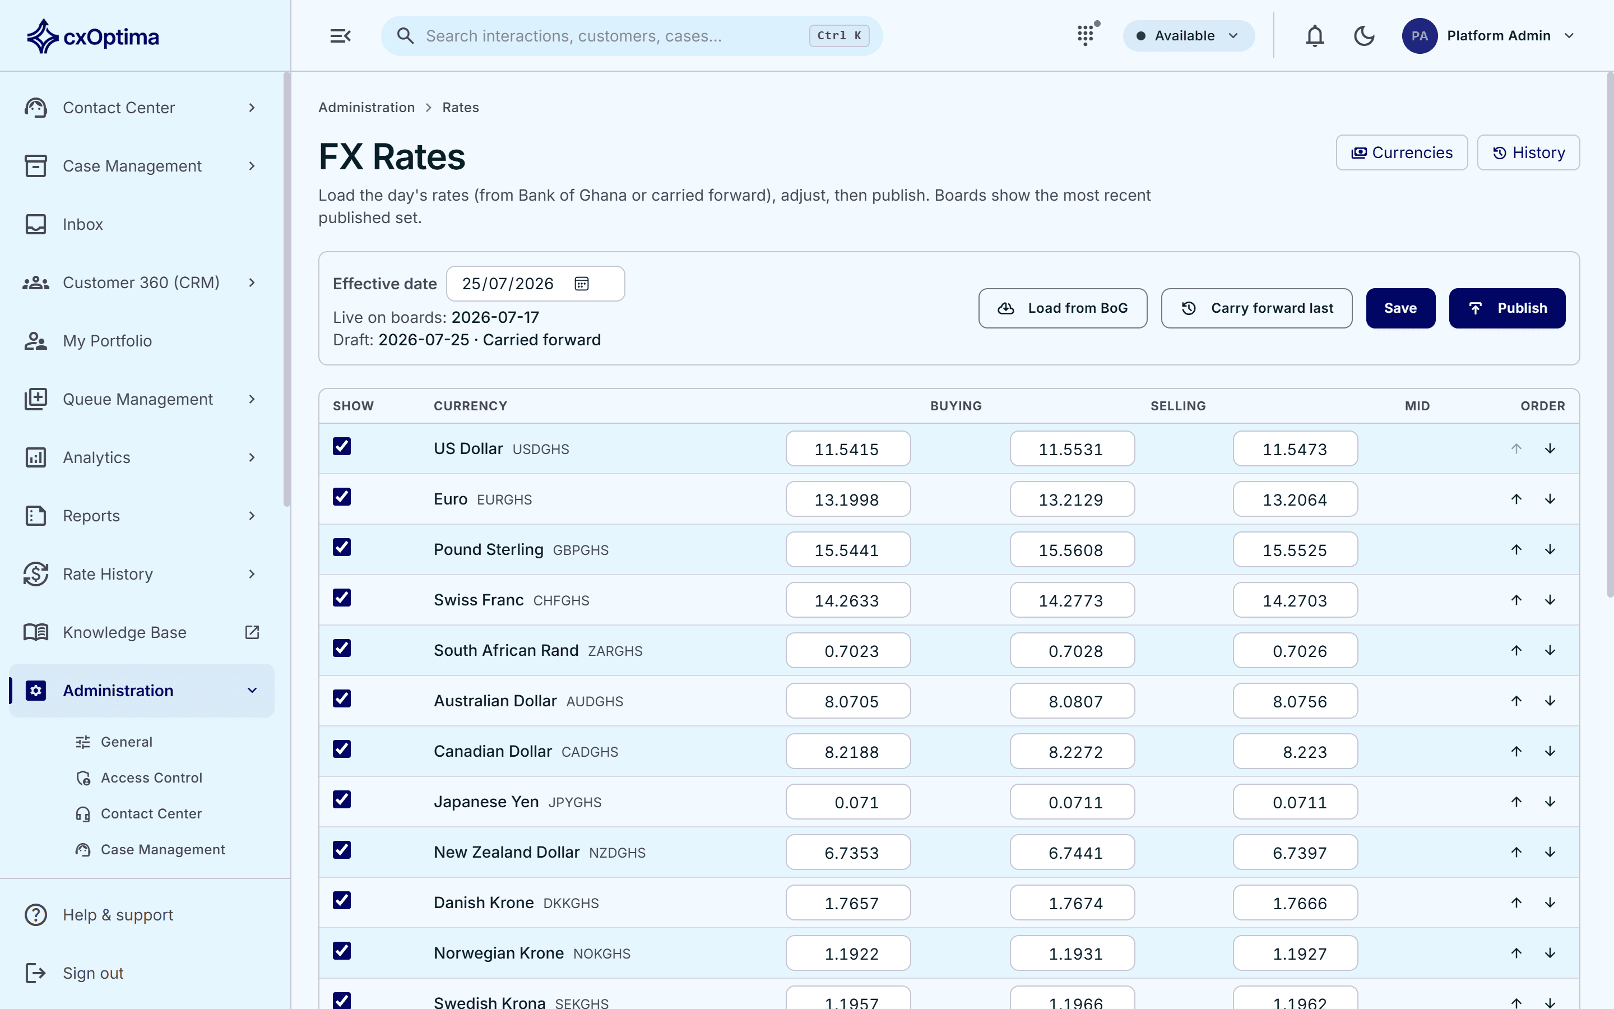Open rates History
Image resolution: width=1614 pixels, height=1009 pixels.
pos(1528,153)
